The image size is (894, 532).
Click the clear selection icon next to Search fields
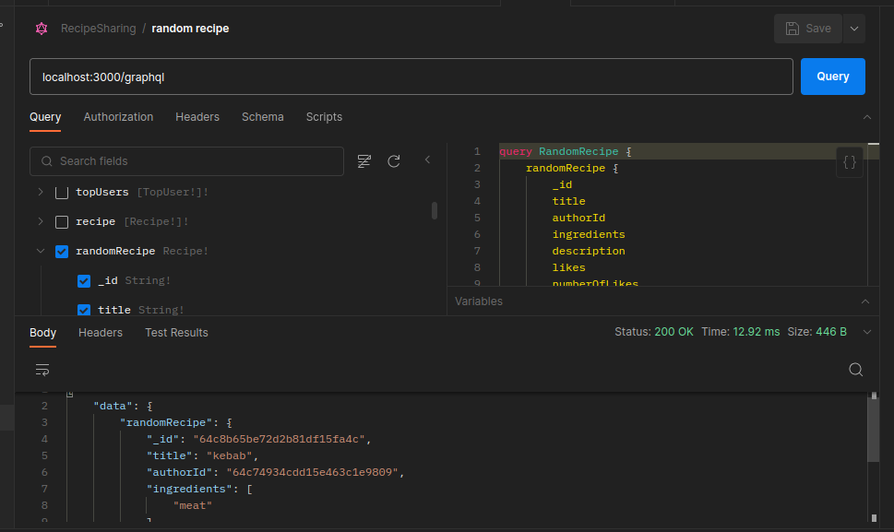364,161
